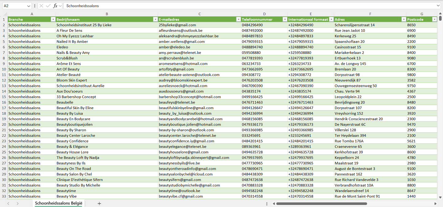Click the horizontal scrollbar thumb
443x207 pixels.
[x=321, y=203]
